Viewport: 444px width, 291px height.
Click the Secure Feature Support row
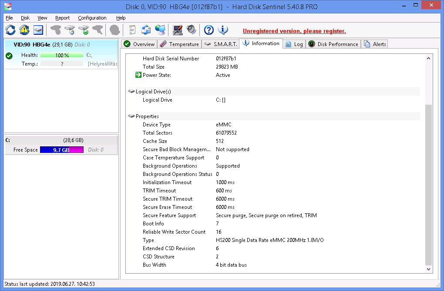(x=273, y=215)
